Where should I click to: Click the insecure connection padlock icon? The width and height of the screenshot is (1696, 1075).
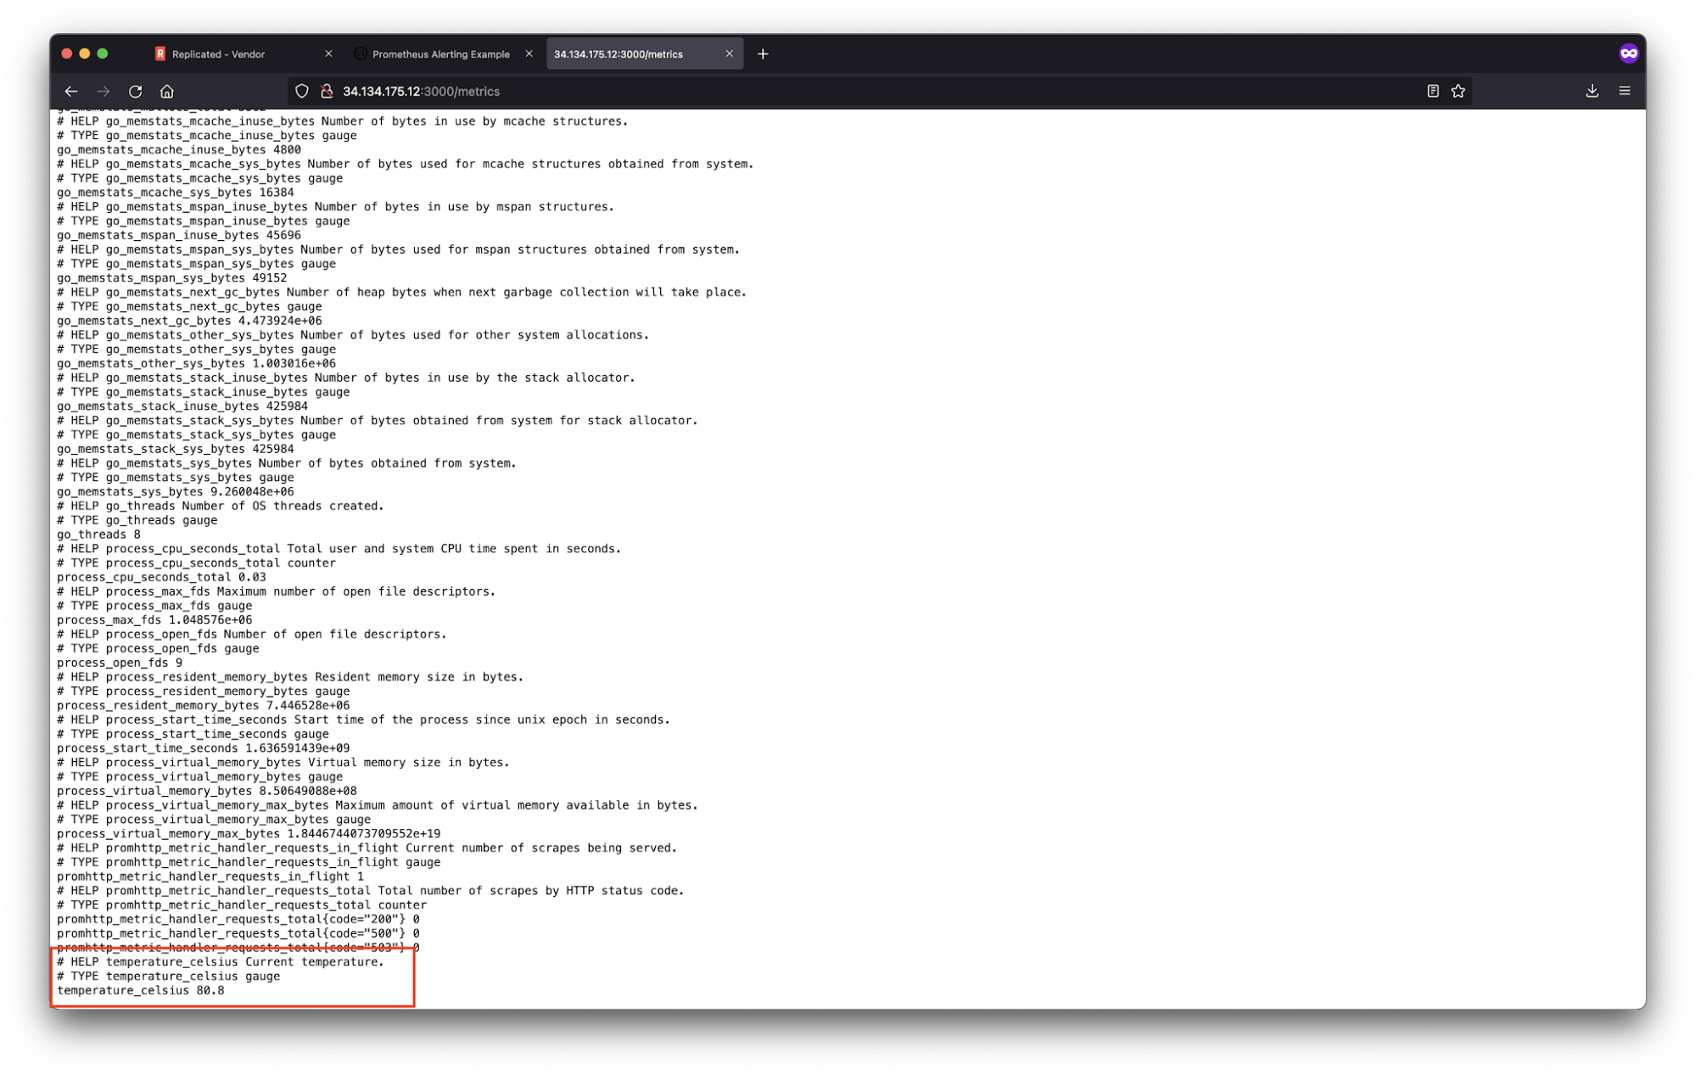coord(327,91)
